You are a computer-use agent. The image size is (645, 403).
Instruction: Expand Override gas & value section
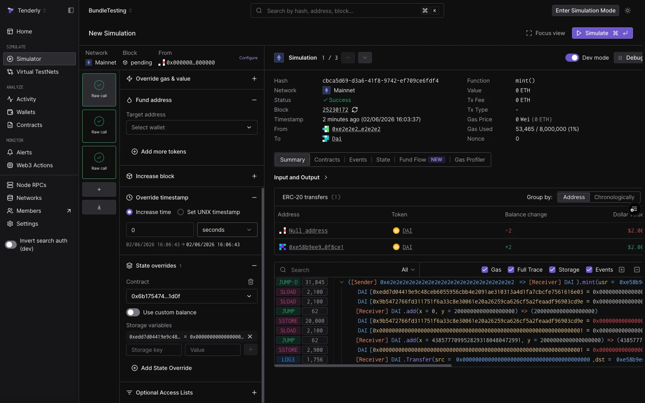click(x=254, y=79)
